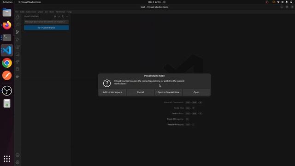Select the Source Control branch icon in the activity bar

(18, 32)
